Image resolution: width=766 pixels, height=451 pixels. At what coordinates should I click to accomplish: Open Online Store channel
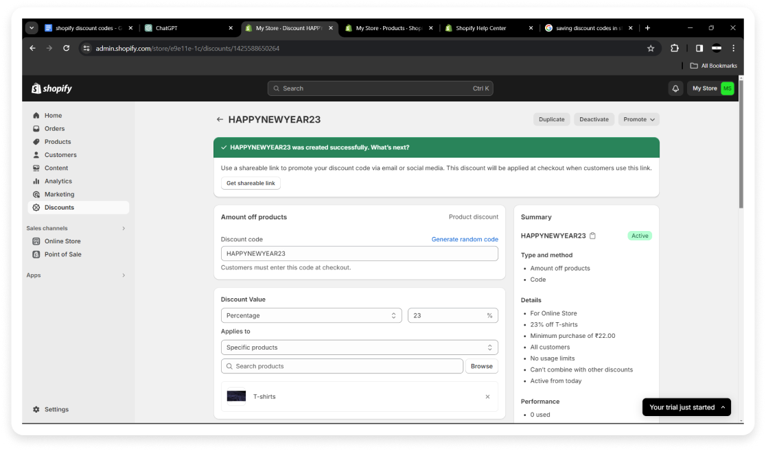tap(62, 241)
